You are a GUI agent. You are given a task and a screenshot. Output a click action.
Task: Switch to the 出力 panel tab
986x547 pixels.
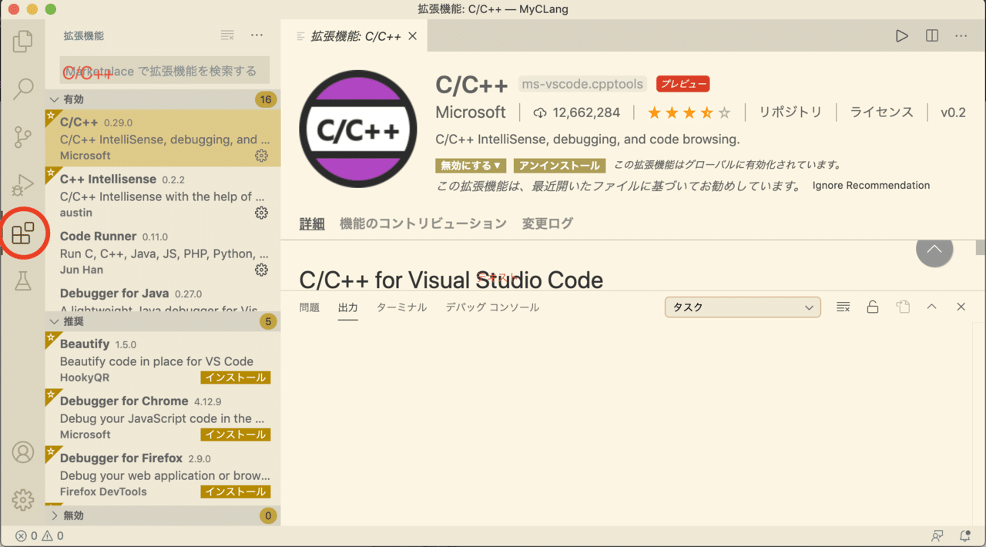(348, 307)
